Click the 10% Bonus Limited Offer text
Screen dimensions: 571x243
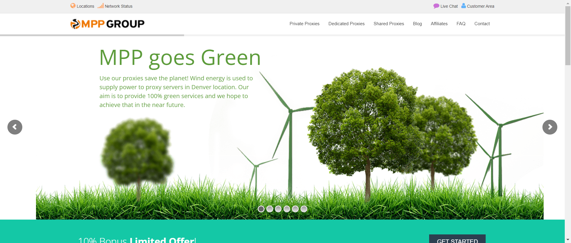pyautogui.click(x=137, y=240)
